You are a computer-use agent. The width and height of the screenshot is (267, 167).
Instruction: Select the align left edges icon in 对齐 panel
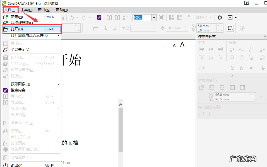201,50
